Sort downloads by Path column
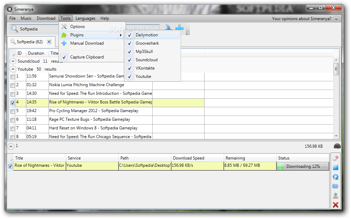The width and height of the screenshot is (351, 219). tap(145, 158)
